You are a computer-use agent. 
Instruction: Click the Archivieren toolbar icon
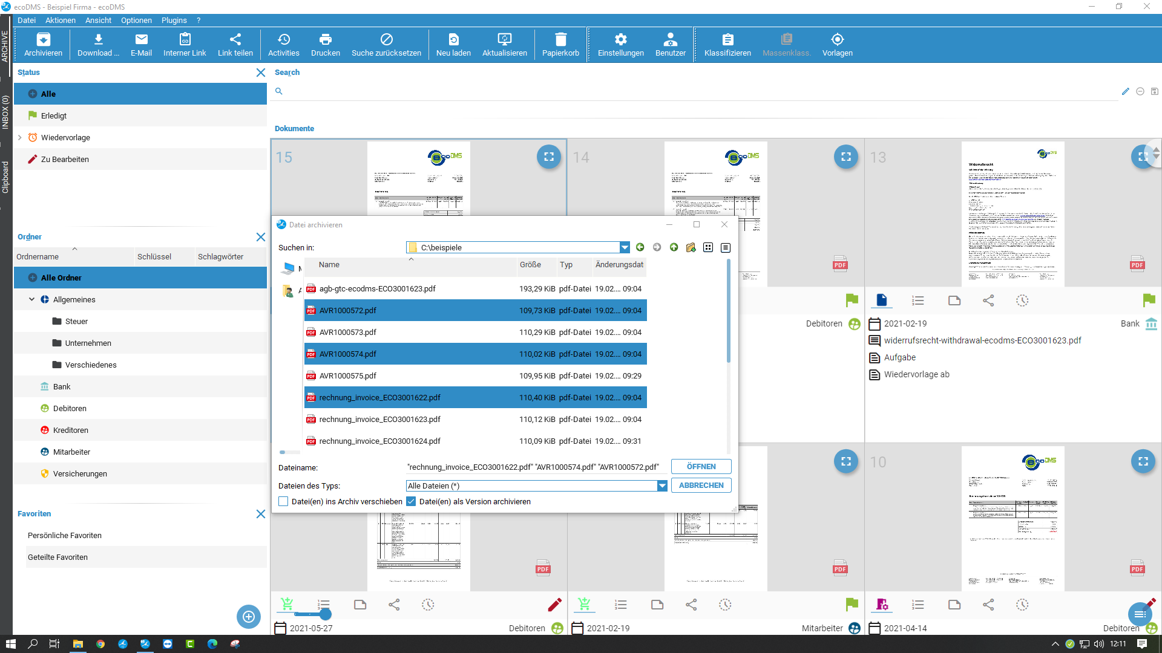pyautogui.click(x=43, y=45)
